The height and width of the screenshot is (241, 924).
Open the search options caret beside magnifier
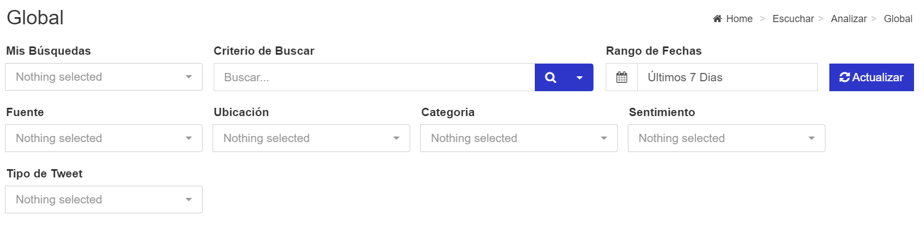tap(580, 77)
